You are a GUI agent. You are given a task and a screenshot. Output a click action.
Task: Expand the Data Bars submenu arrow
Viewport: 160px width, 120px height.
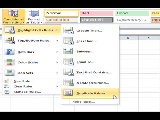coord(57,52)
